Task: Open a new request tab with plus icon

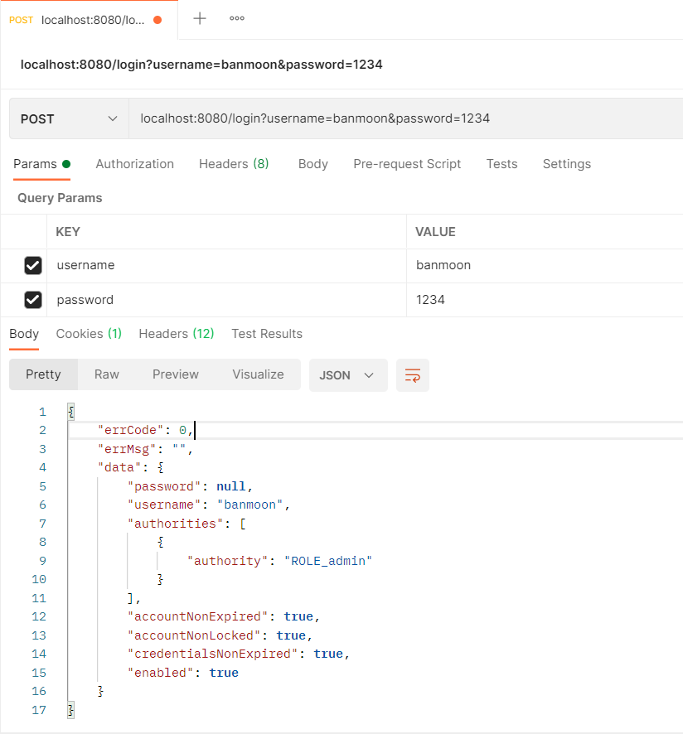Action: click(200, 19)
